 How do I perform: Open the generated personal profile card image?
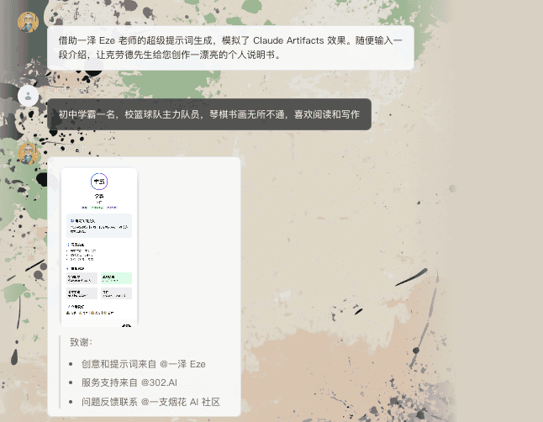coord(99,247)
